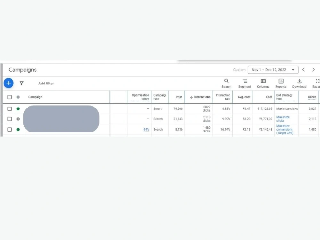Sort by Clicks column header

(x=312, y=97)
